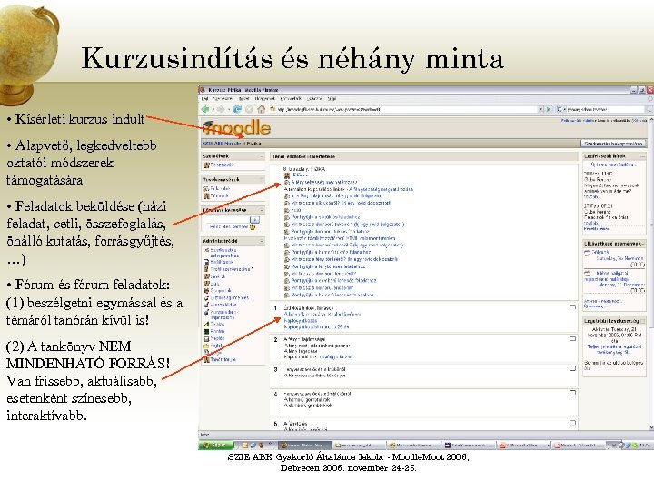Viewport: 654px width, 491px height.
Task: Click the yellow folder icon in Adminisztráció block
Action: coord(206,346)
